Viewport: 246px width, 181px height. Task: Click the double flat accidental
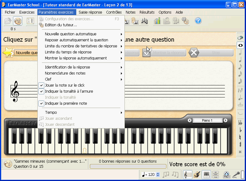[240, 122]
